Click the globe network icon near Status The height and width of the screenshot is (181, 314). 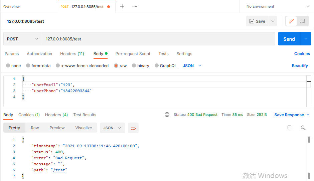167,115
